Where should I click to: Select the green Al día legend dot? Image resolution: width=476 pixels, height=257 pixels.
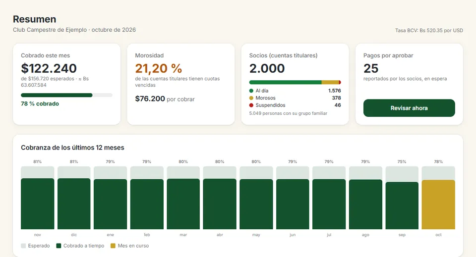pos(251,91)
